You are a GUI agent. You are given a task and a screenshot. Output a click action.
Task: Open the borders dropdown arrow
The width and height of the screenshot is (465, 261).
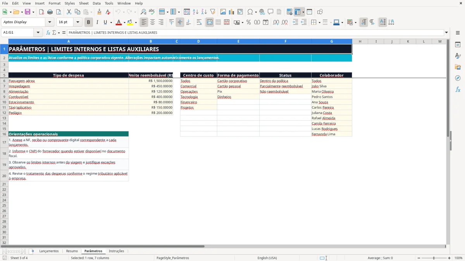[x=319, y=22]
